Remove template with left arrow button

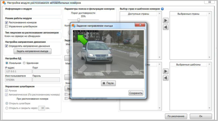click(166, 78)
